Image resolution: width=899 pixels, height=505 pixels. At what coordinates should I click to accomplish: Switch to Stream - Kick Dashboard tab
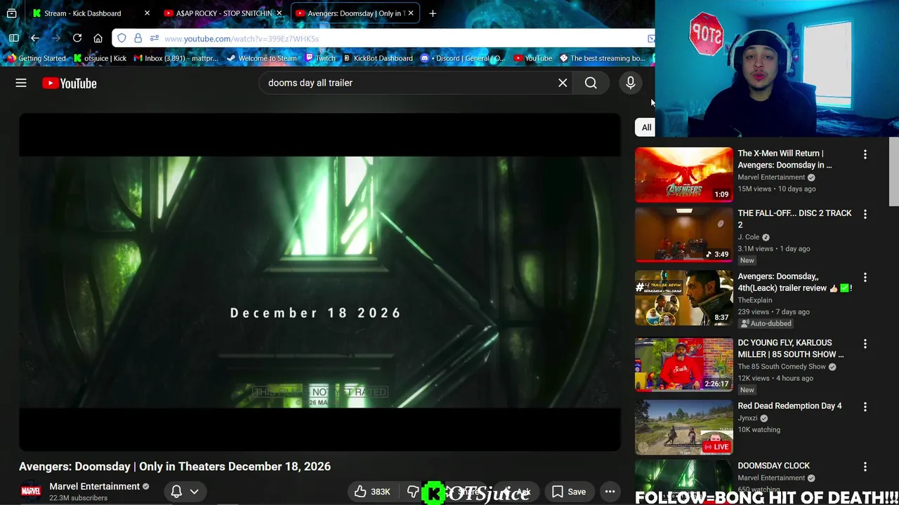[x=82, y=13]
